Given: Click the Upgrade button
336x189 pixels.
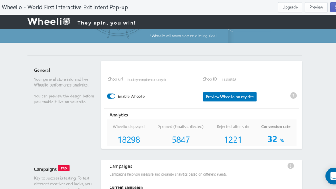Looking at the screenshot, I should [290, 7].
